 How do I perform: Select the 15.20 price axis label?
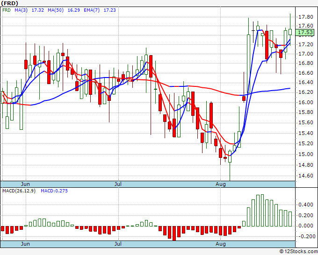(306, 143)
